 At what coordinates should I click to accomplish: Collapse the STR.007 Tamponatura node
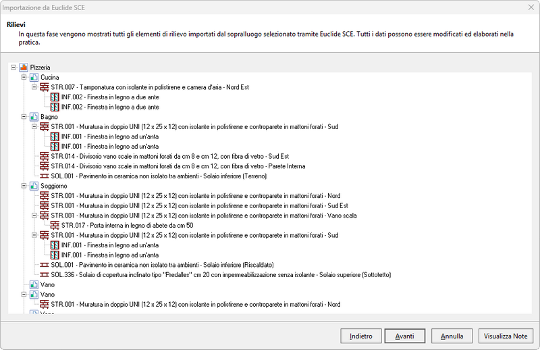point(34,87)
